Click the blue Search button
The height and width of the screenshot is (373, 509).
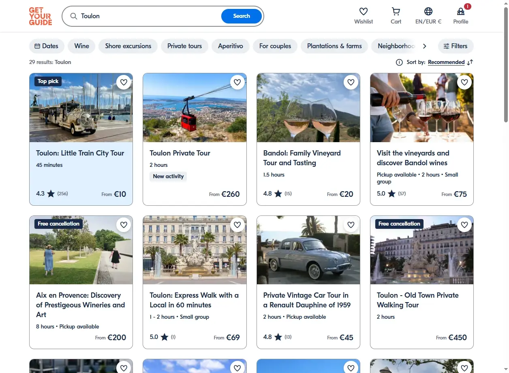coord(242,16)
